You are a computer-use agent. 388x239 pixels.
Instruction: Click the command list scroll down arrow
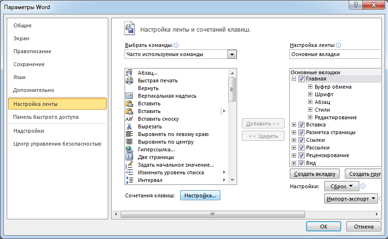(232, 180)
